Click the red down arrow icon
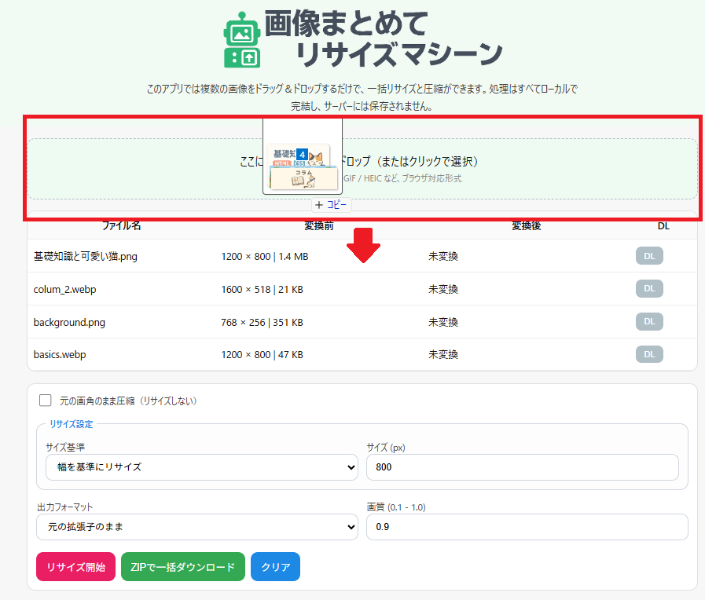This screenshot has height=600, width=705. click(x=362, y=244)
